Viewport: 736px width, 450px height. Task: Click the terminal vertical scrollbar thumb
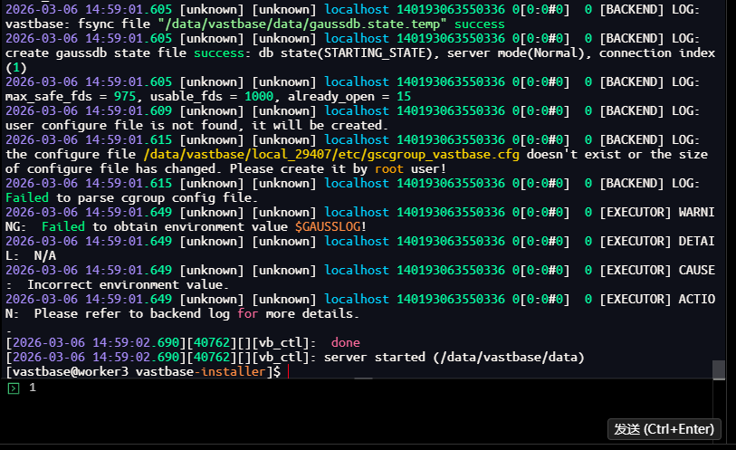(718, 369)
